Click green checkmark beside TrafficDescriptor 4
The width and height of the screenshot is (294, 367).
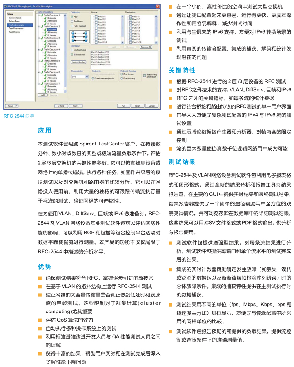(41, 50)
